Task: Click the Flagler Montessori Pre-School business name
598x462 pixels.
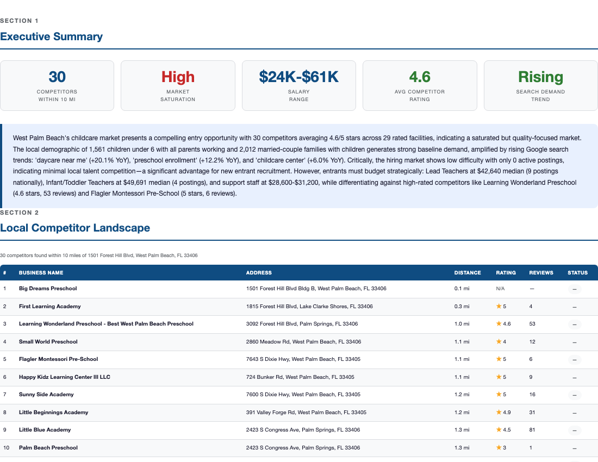Action: 58,359
